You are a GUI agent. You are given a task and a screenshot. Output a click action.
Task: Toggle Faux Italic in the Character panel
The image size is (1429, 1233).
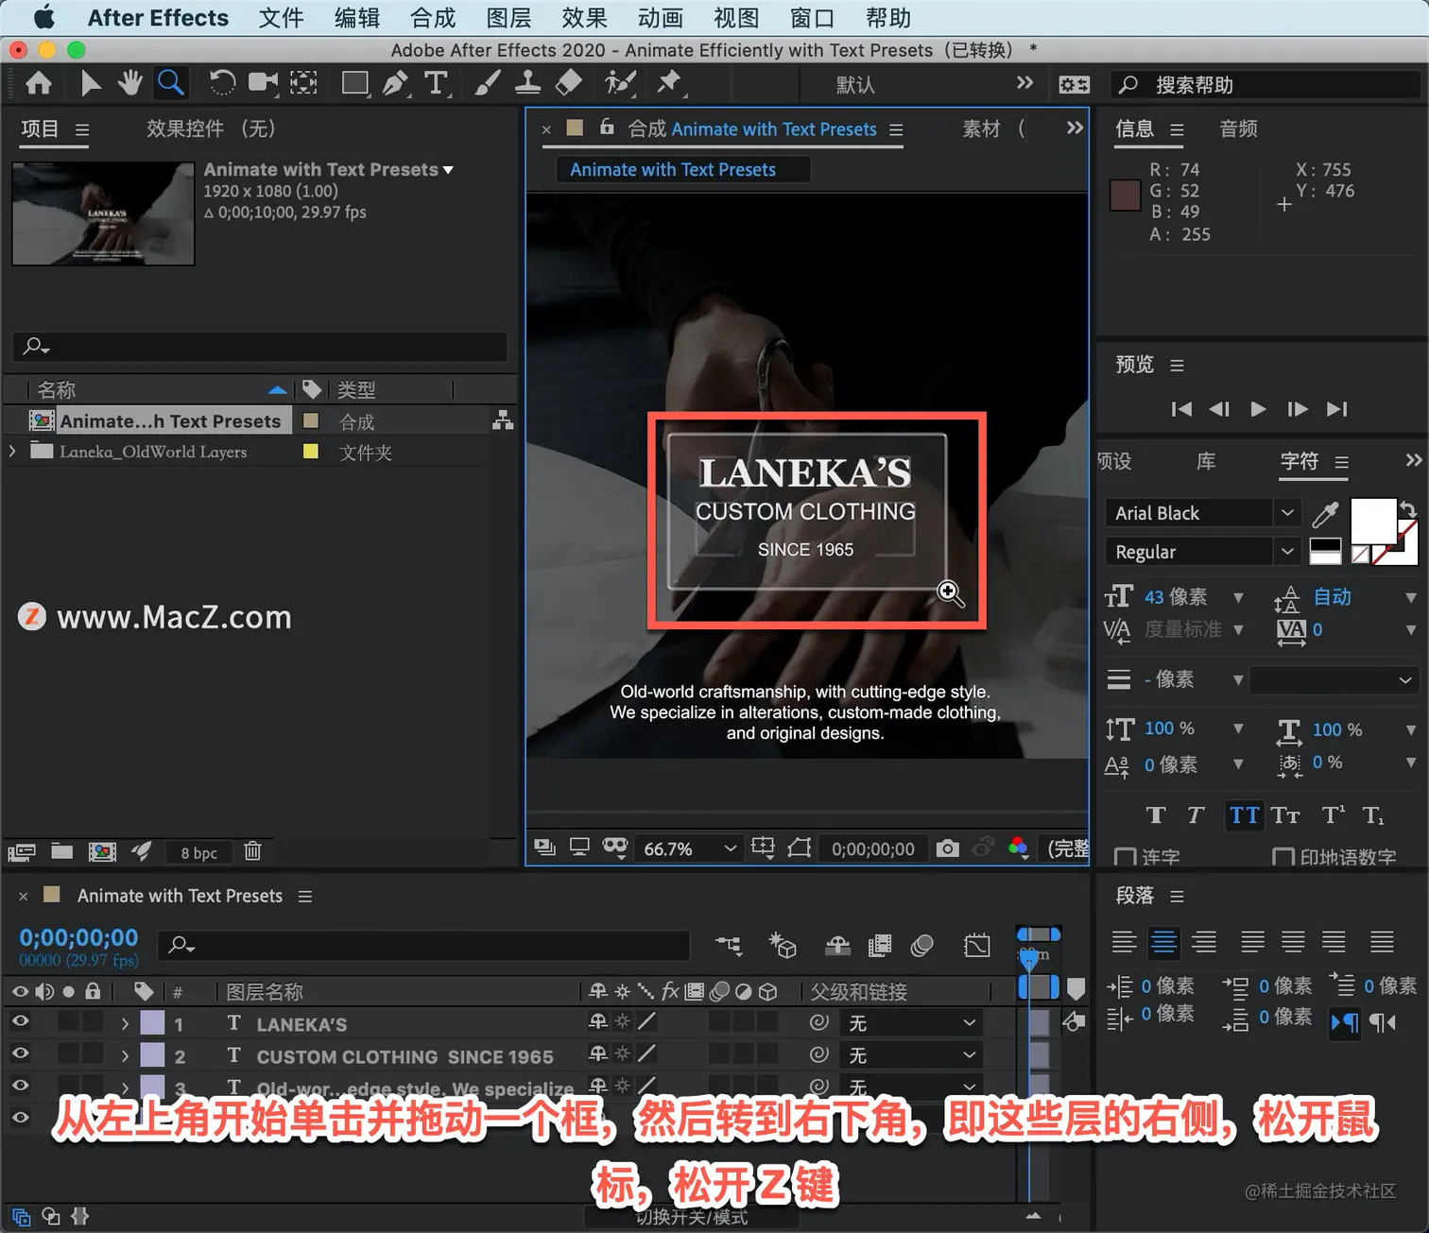[1196, 815]
